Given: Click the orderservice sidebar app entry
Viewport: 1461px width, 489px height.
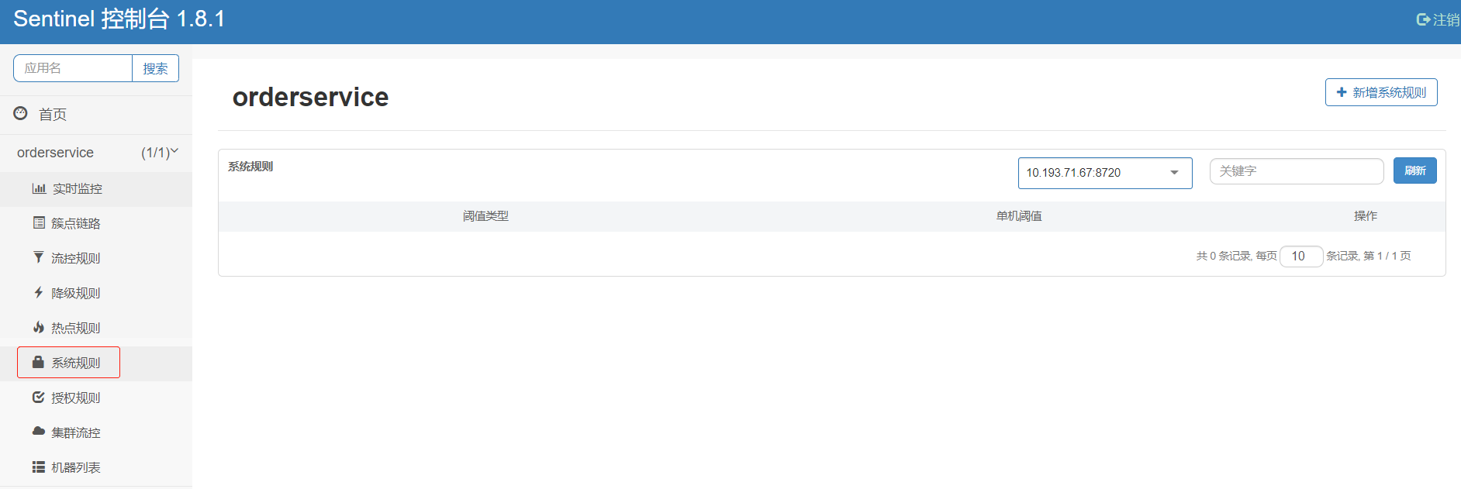Looking at the screenshot, I should [96, 153].
